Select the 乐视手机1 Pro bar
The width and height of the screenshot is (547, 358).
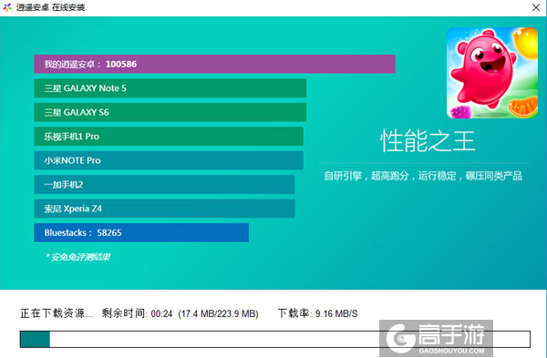coord(169,137)
